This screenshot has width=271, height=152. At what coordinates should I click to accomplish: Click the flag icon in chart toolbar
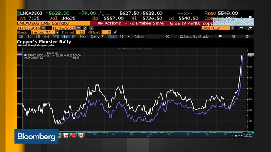pyautogui.click(x=220, y=37)
